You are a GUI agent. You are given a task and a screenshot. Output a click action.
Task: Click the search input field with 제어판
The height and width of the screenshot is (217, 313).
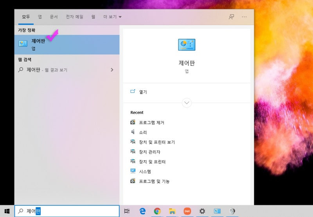coord(67,211)
